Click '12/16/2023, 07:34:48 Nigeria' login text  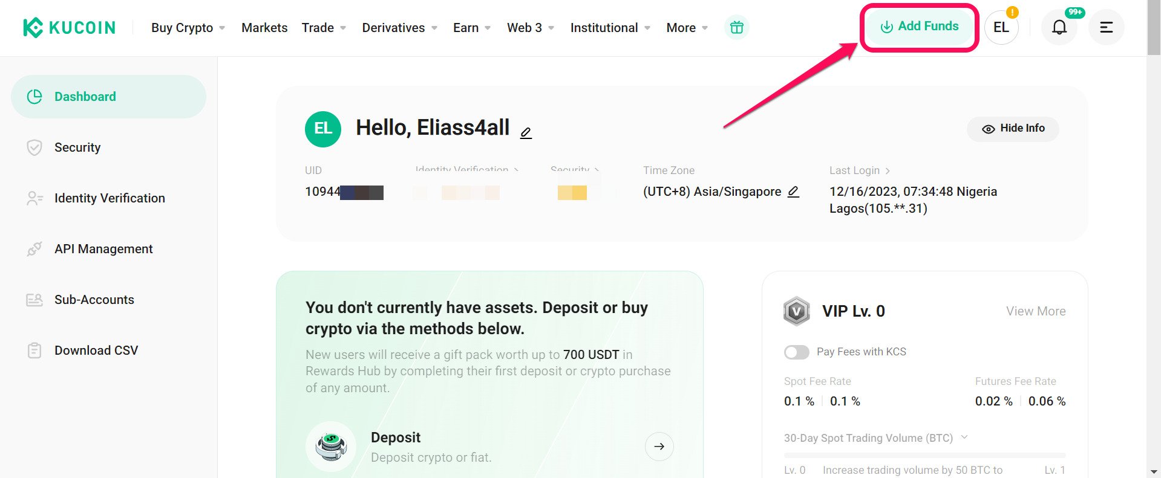(x=913, y=192)
